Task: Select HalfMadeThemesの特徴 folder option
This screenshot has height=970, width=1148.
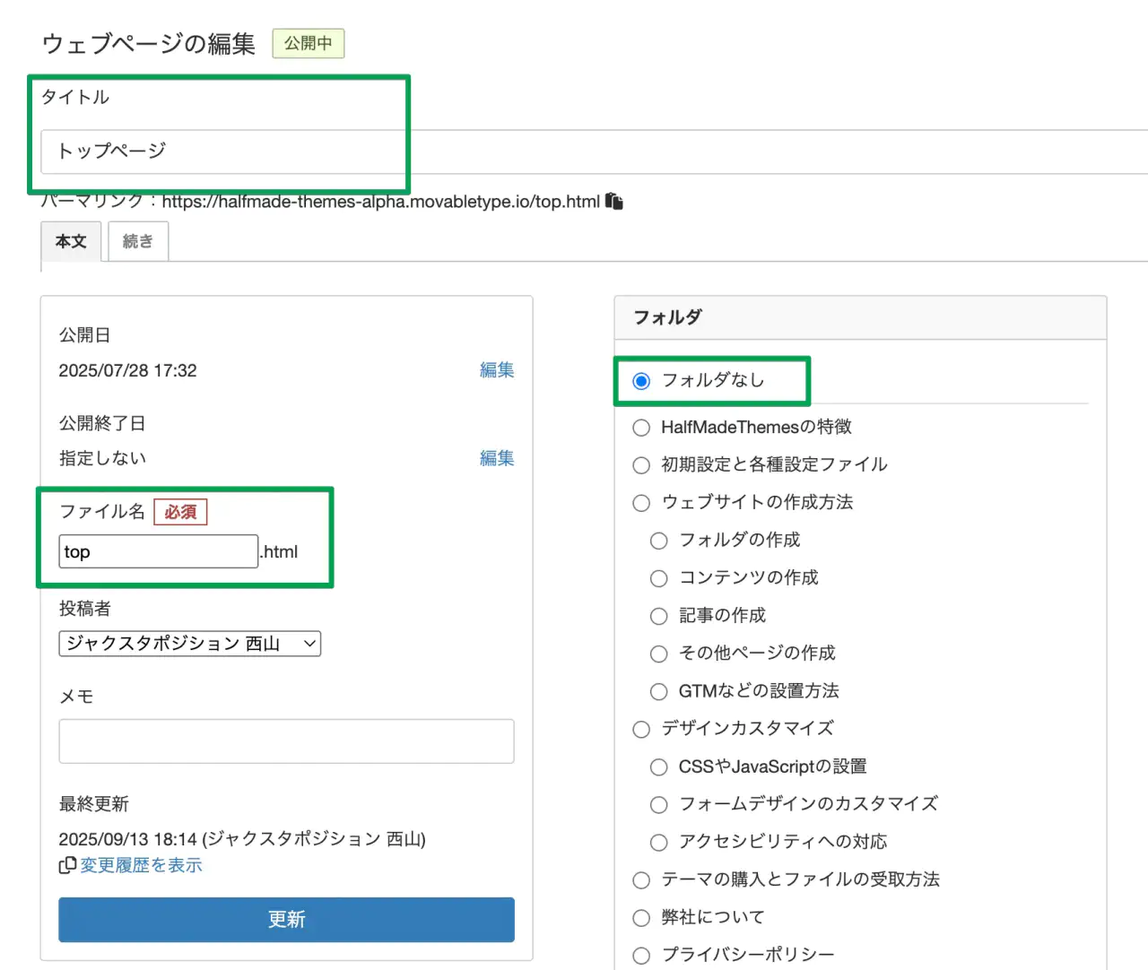Action: point(641,428)
